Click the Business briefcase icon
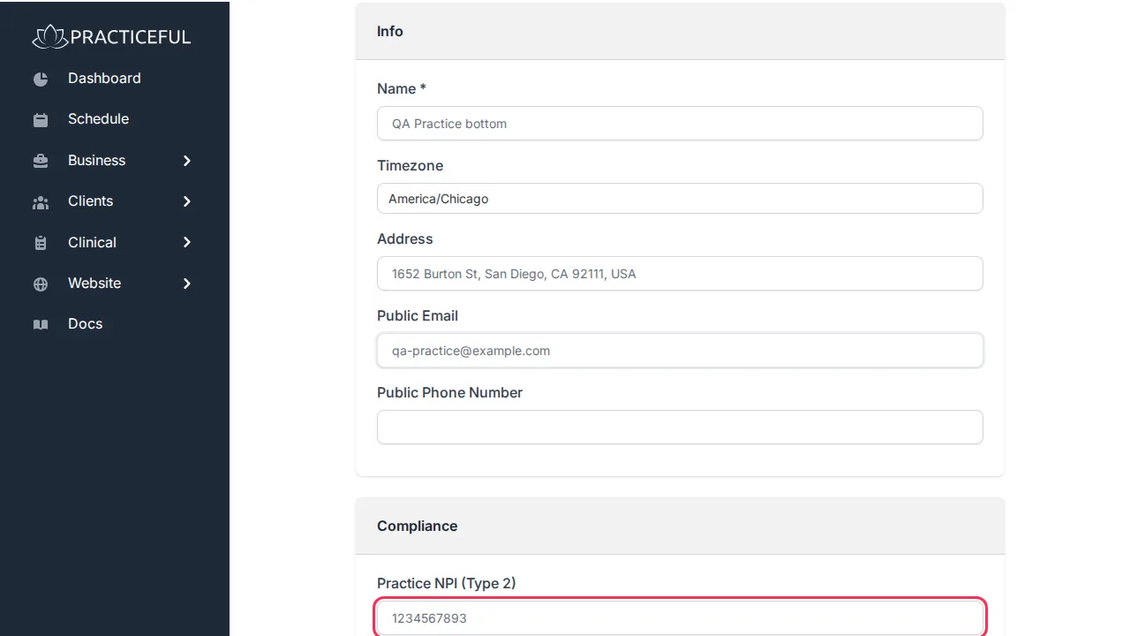Image resolution: width=1130 pixels, height=636 pixels. [x=41, y=161]
